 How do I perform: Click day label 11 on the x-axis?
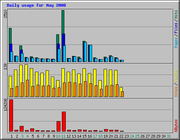pyautogui.click(x=63, y=136)
